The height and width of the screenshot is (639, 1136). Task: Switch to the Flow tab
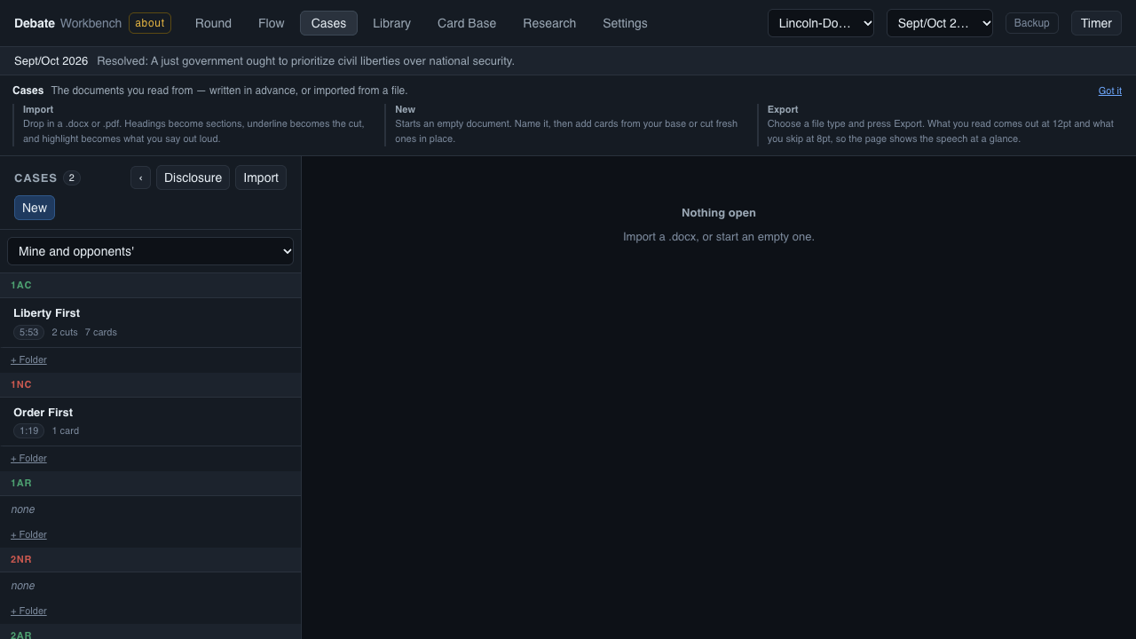pyautogui.click(x=272, y=23)
